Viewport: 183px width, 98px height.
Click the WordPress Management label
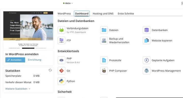166,71
